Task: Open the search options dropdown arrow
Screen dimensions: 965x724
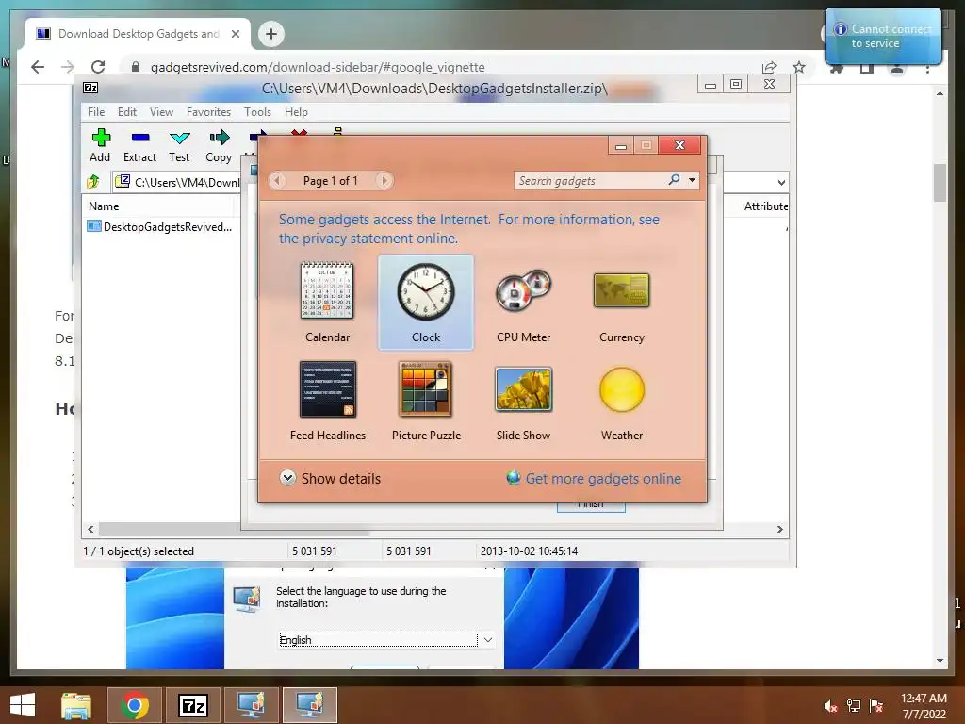Action: tap(693, 180)
